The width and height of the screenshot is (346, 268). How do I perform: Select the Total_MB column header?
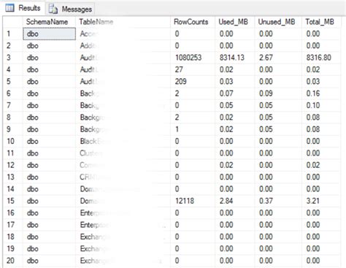(321, 22)
